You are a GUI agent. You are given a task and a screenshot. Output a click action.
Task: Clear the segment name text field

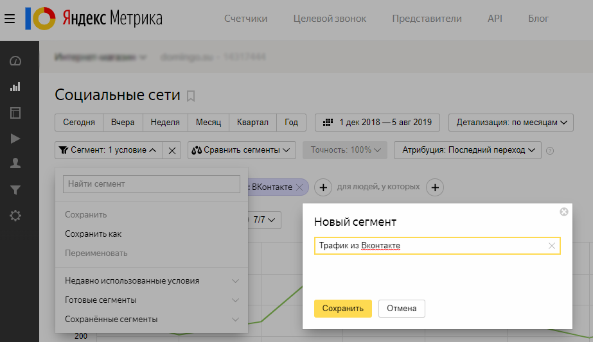click(x=552, y=246)
